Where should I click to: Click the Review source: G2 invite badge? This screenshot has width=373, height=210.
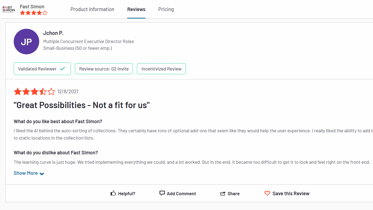point(104,69)
